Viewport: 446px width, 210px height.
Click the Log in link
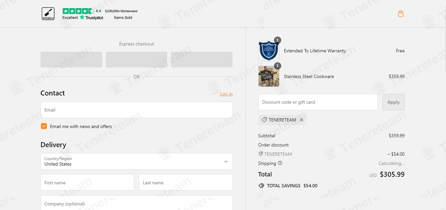pyautogui.click(x=226, y=94)
